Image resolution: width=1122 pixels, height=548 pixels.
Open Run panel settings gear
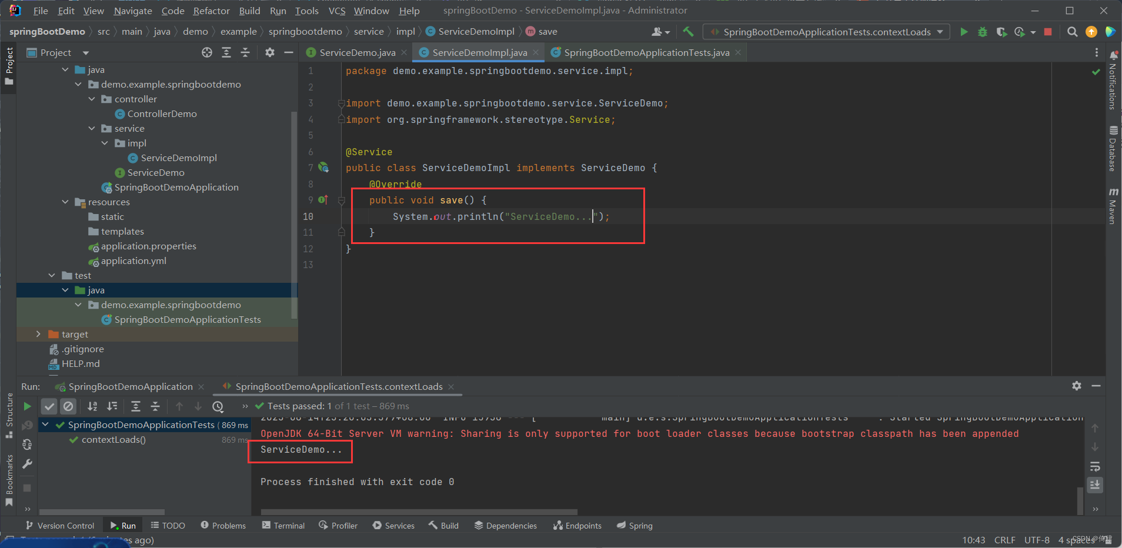(1077, 386)
